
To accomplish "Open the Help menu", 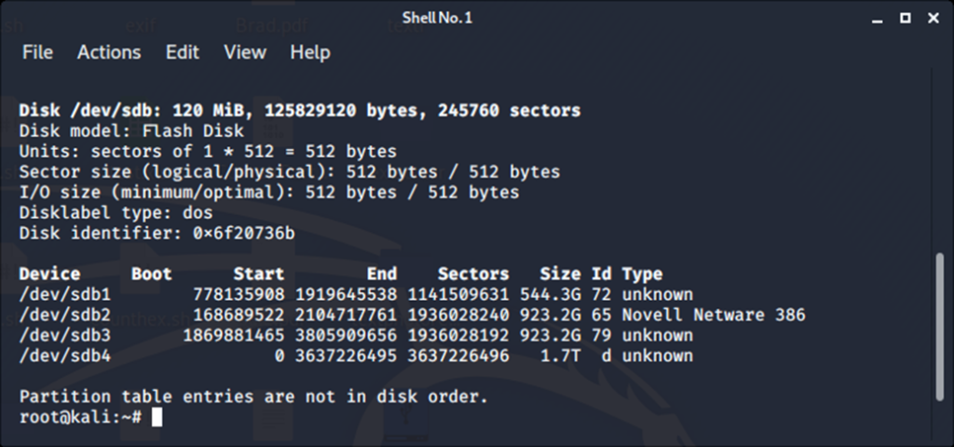I will [x=310, y=52].
